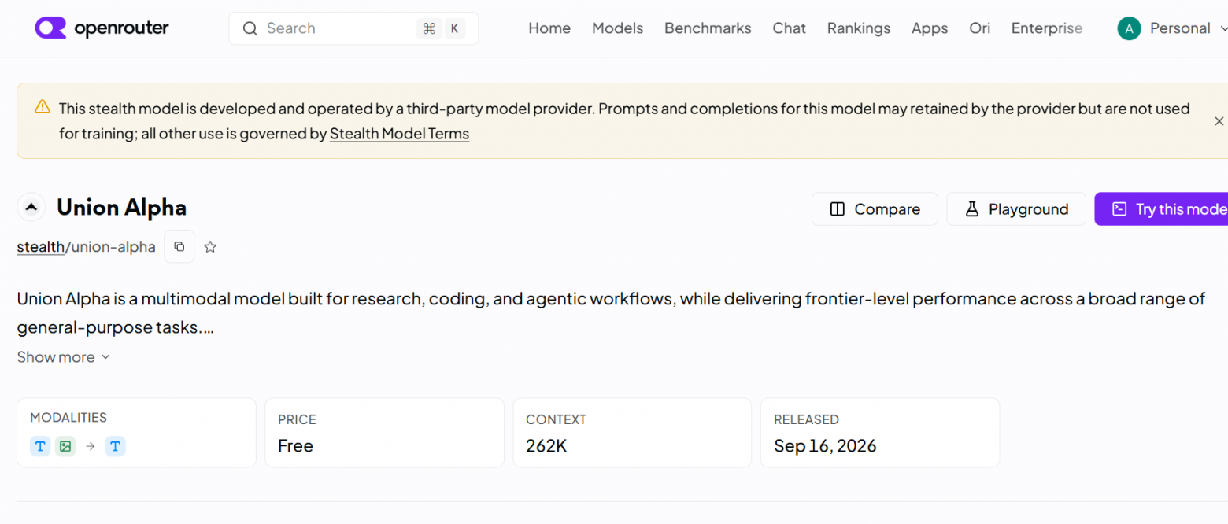The image size is (1228, 524).
Task: Go to Benchmarks
Action: [708, 28]
